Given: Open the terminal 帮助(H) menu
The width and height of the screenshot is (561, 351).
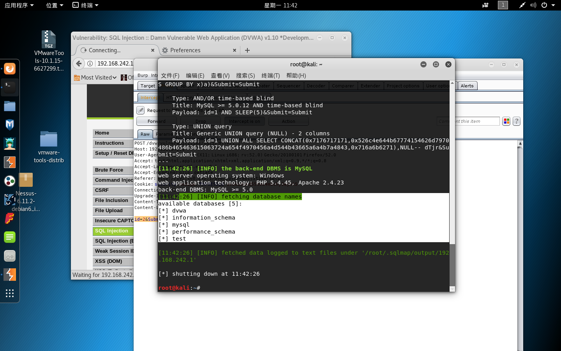Looking at the screenshot, I should tap(296, 76).
